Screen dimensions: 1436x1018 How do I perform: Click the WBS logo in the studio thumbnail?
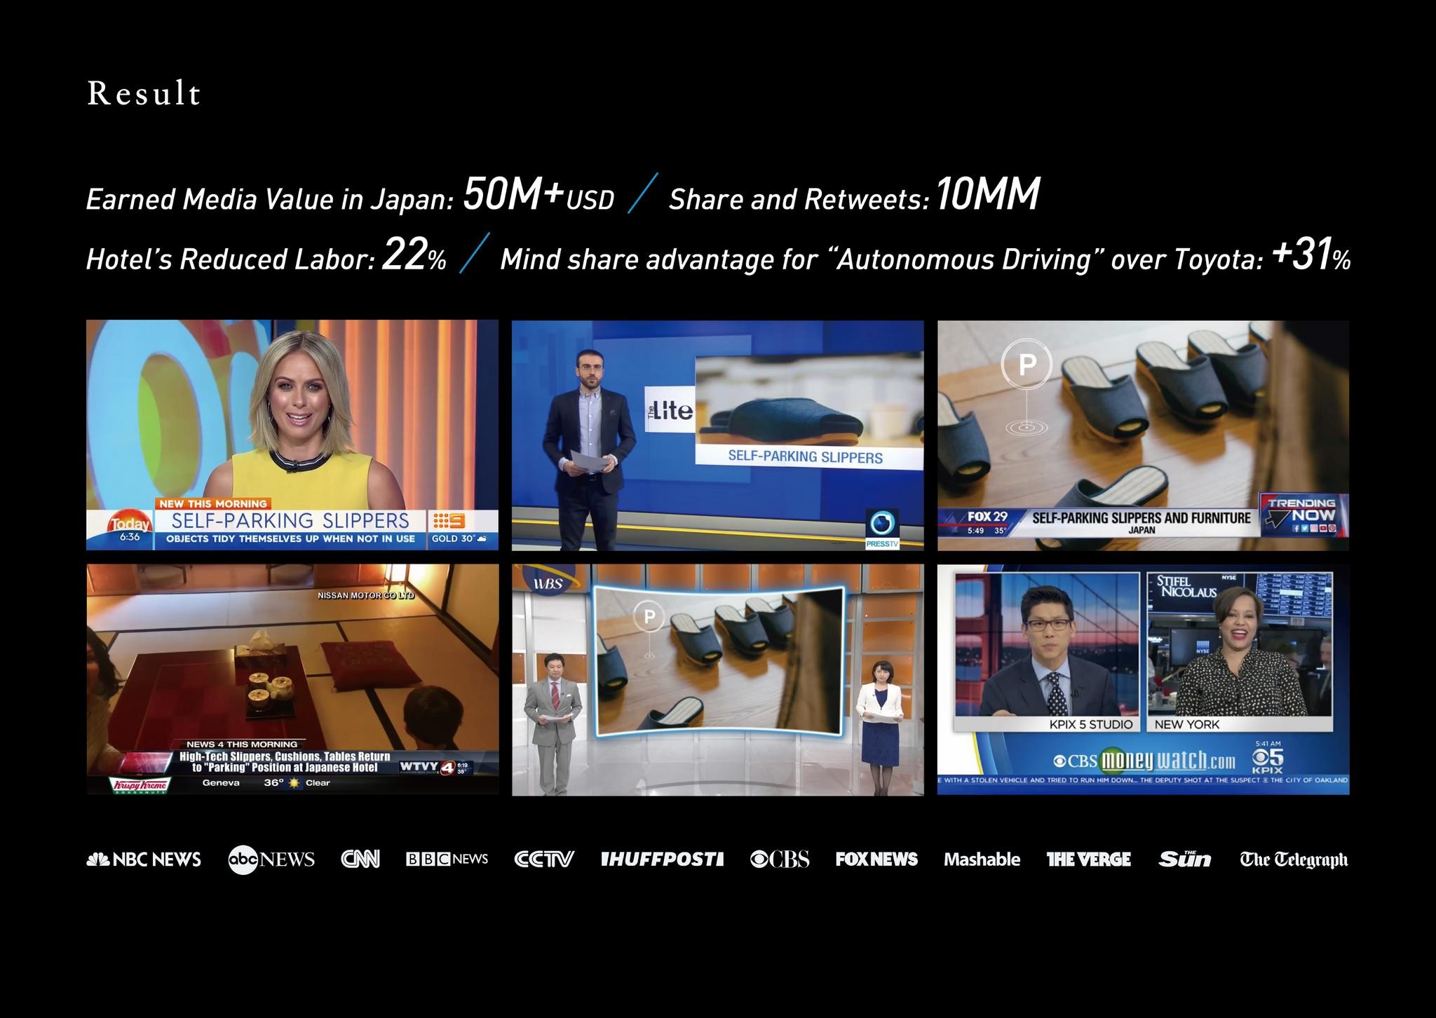pyautogui.click(x=548, y=582)
